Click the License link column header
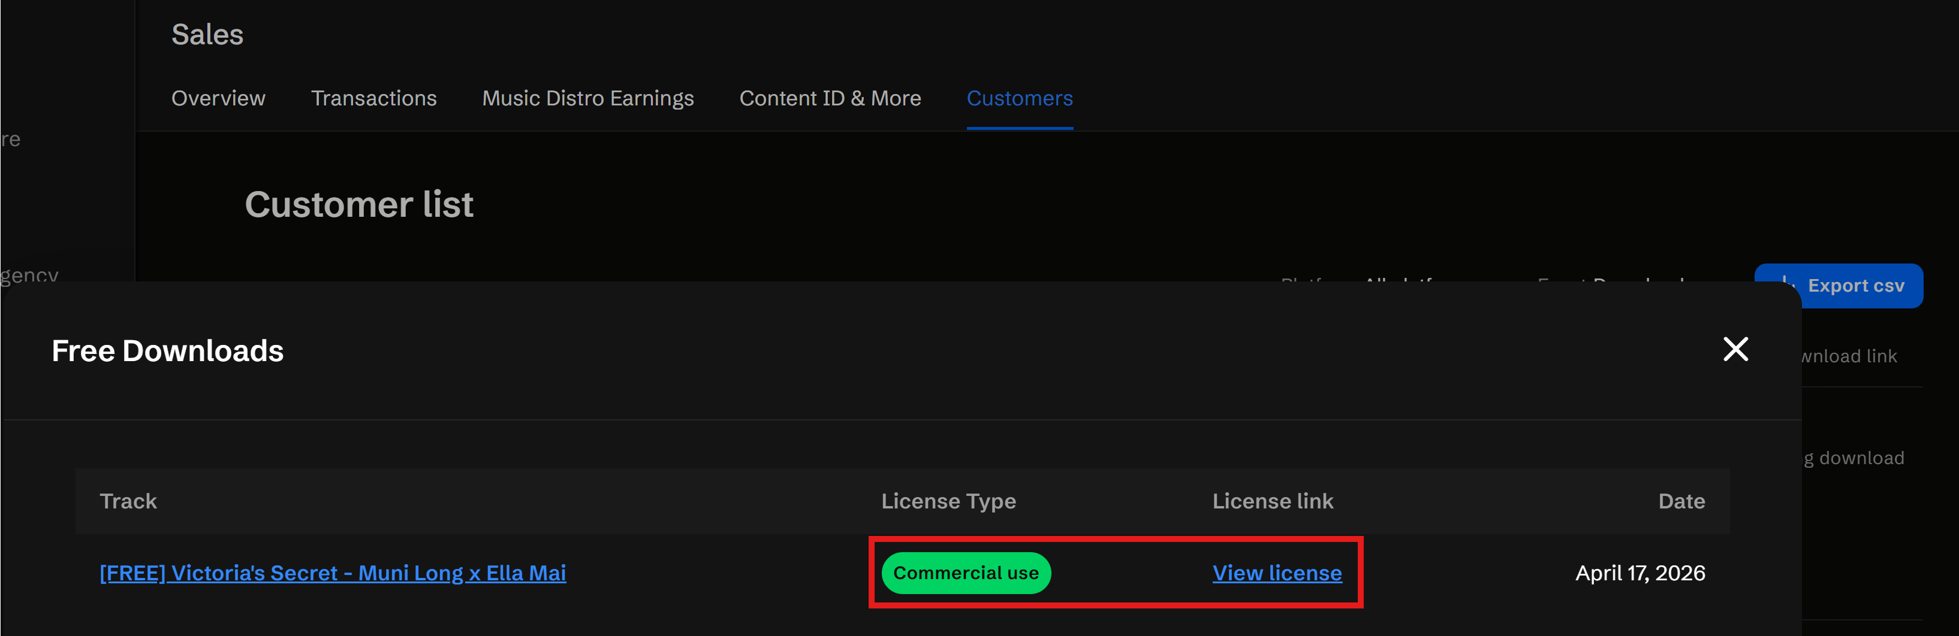Viewport: 1959px width, 636px height. click(1271, 501)
